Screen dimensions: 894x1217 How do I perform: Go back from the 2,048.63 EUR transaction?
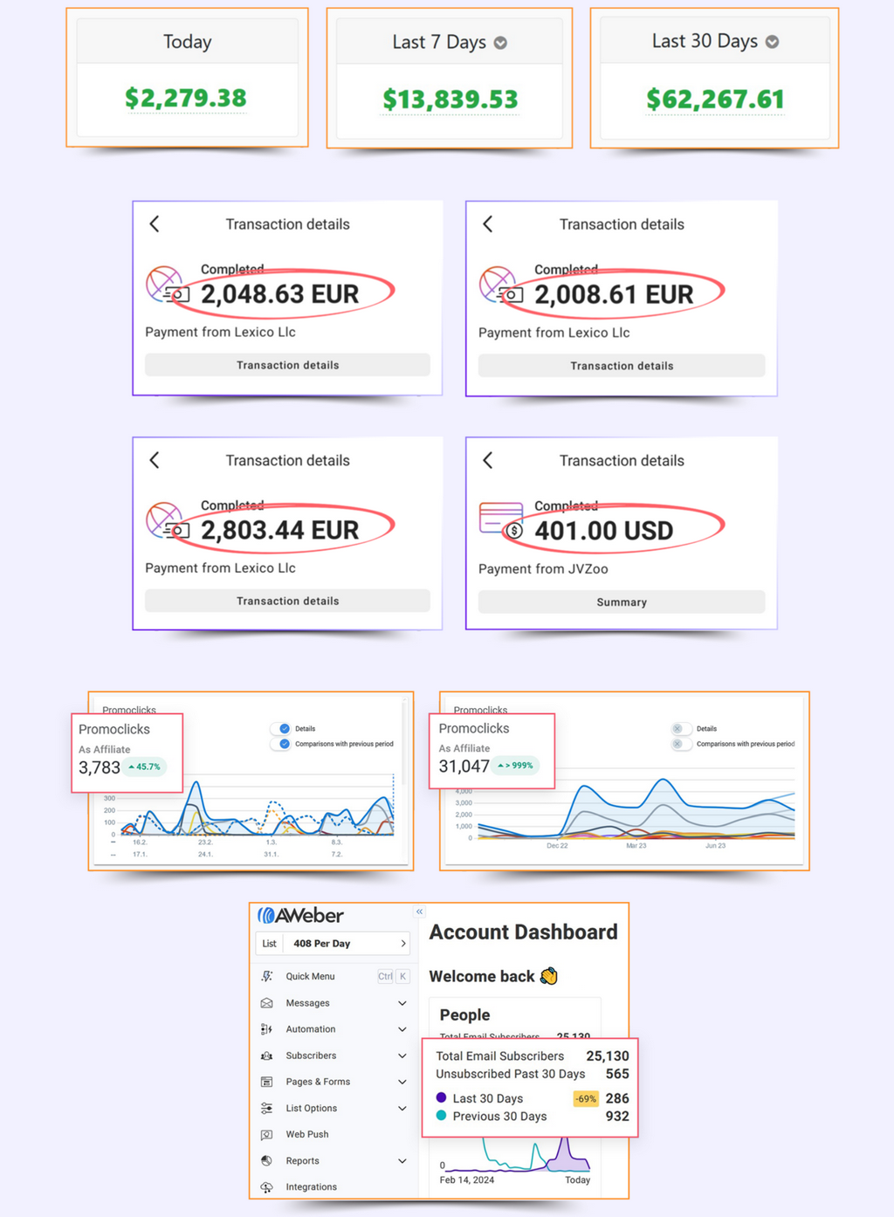click(155, 224)
